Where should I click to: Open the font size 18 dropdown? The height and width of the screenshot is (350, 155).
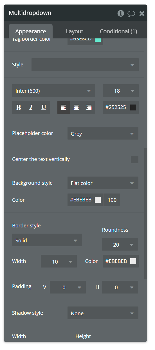(x=121, y=91)
